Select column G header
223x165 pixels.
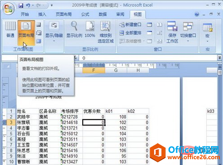[116, 70]
